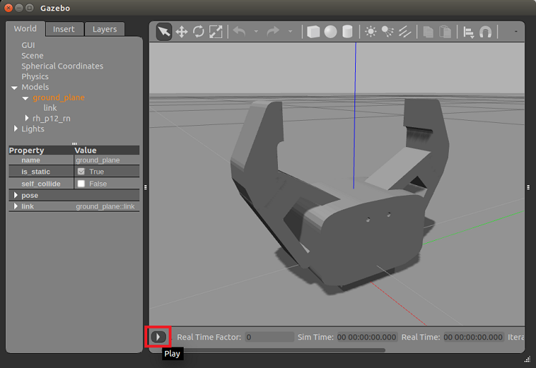Insert a sphere shape
Image resolution: width=536 pixels, height=368 pixels.
(330, 31)
